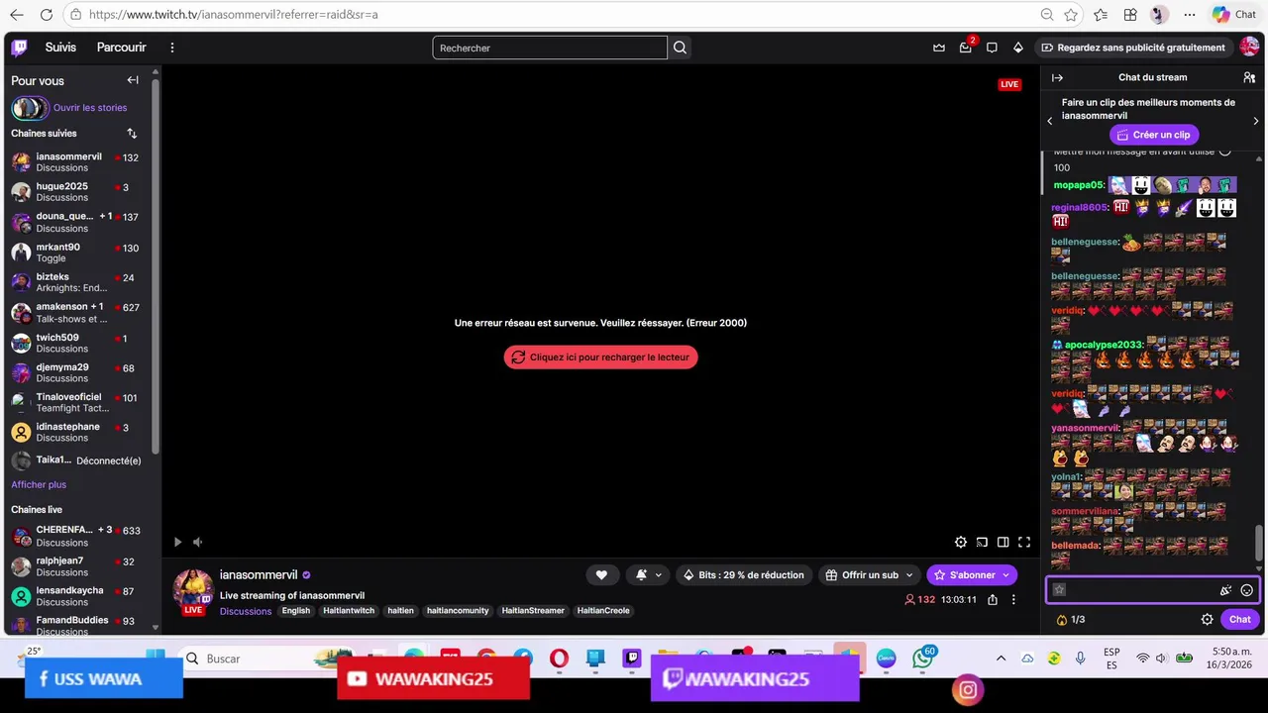Open chat settings gear
1268x713 pixels.
(x=1207, y=619)
